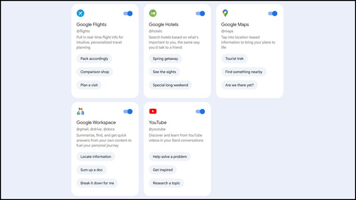Click the Special long weekend chip

click(x=170, y=85)
